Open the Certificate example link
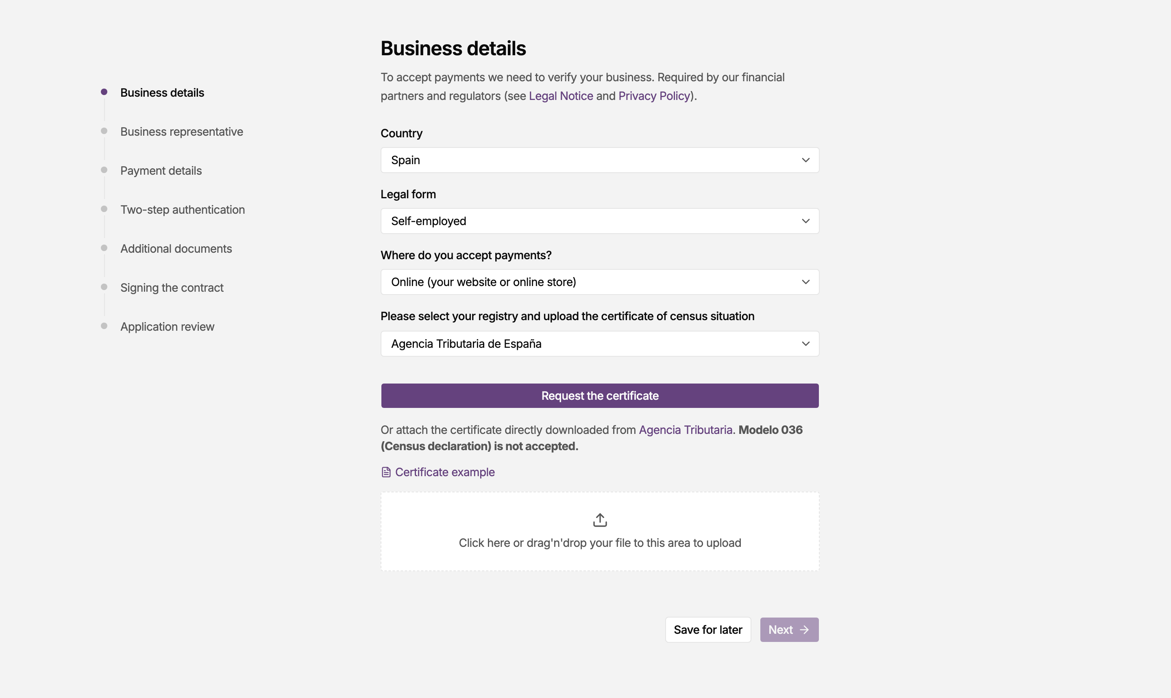This screenshot has height=698, width=1171. click(x=445, y=472)
